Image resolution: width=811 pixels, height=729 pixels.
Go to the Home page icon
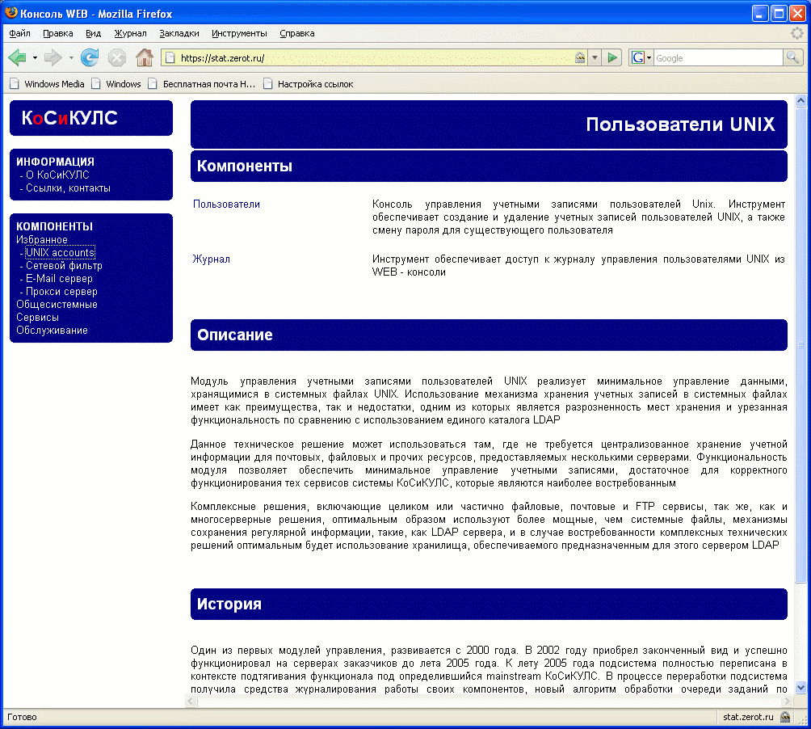coord(145,57)
